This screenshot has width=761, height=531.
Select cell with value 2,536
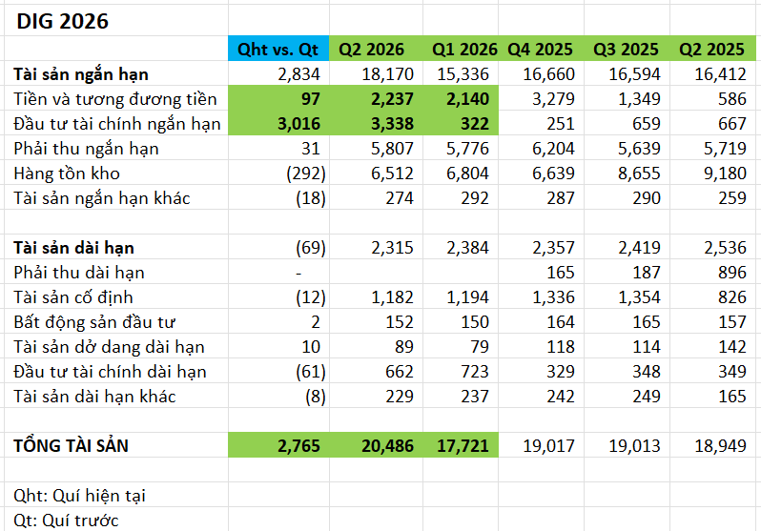713,247
